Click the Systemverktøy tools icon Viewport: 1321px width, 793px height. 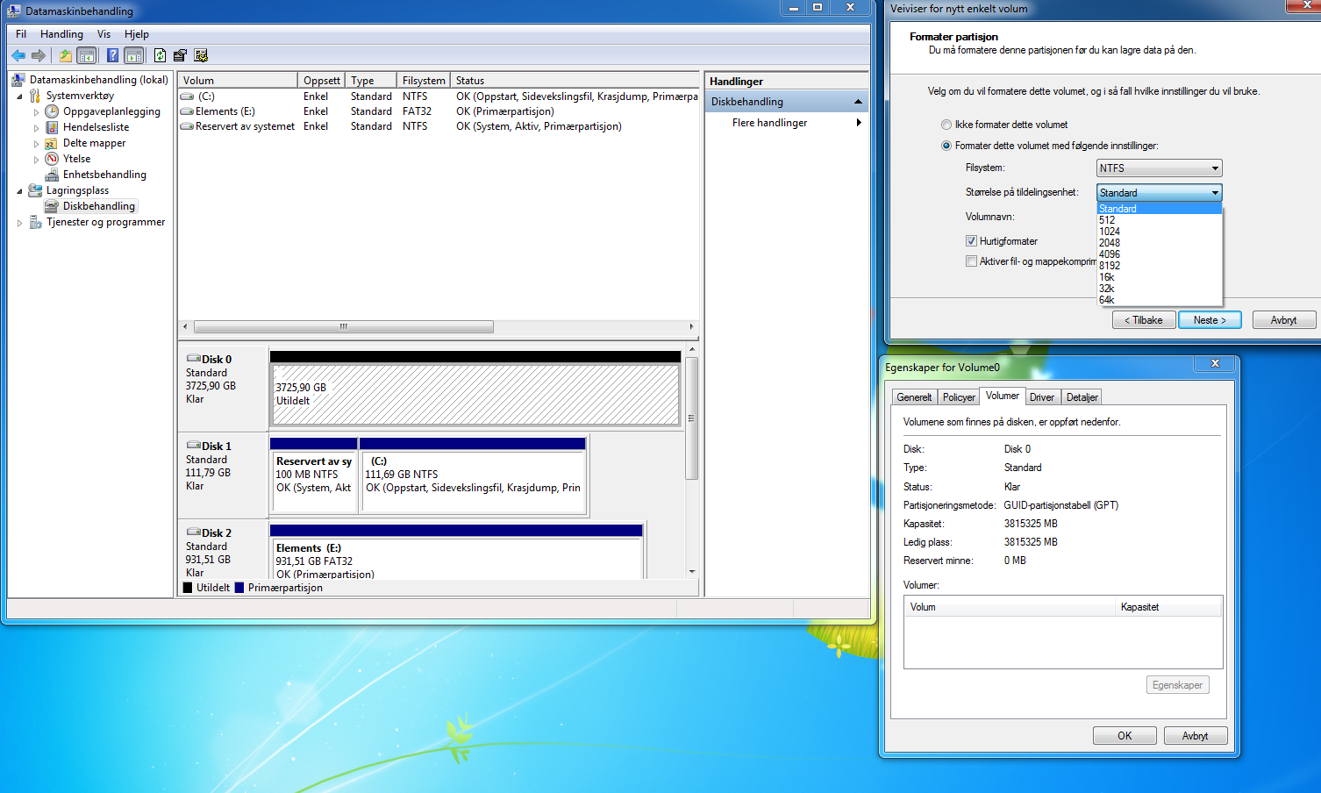[35, 96]
